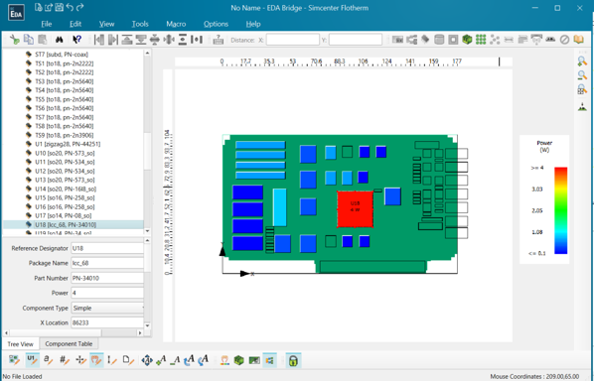Image resolution: width=595 pixels, height=381 pixels.
Task: Click the Power color legend gradient bar
Action: [561, 210]
